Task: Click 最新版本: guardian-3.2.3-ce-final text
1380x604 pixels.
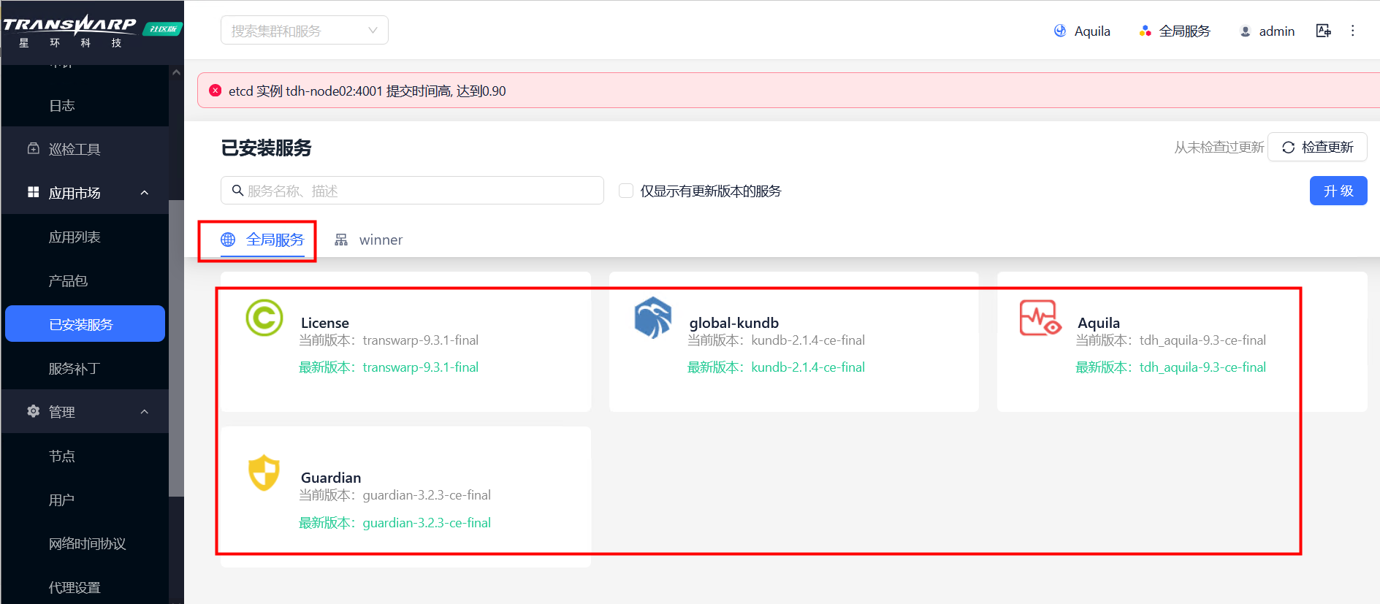Action: (x=394, y=522)
